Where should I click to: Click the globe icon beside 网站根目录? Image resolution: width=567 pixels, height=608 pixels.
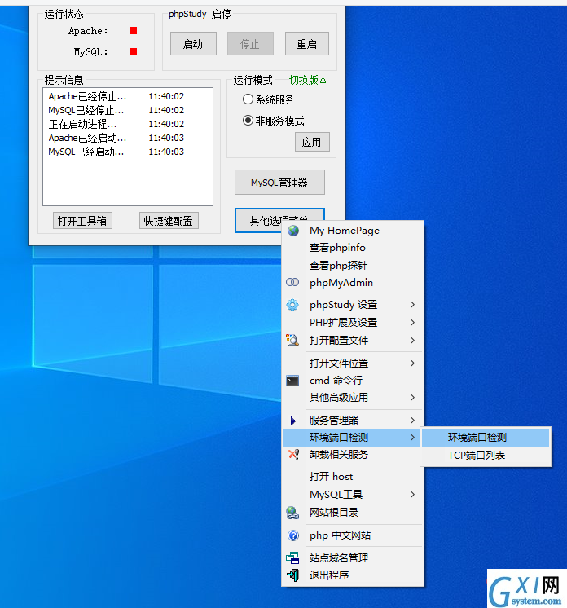click(292, 513)
